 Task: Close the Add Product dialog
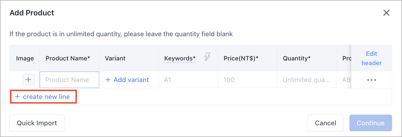coord(386,13)
